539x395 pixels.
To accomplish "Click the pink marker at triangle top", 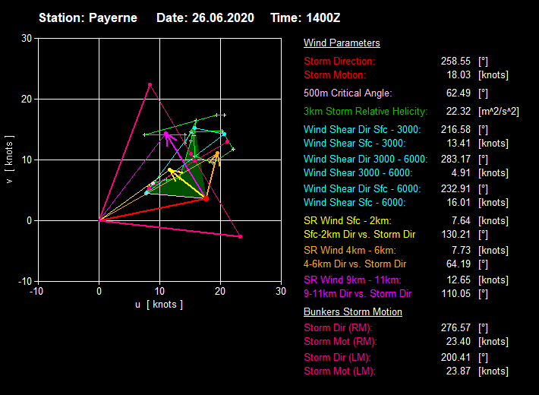I will click(x=150, y=84).
